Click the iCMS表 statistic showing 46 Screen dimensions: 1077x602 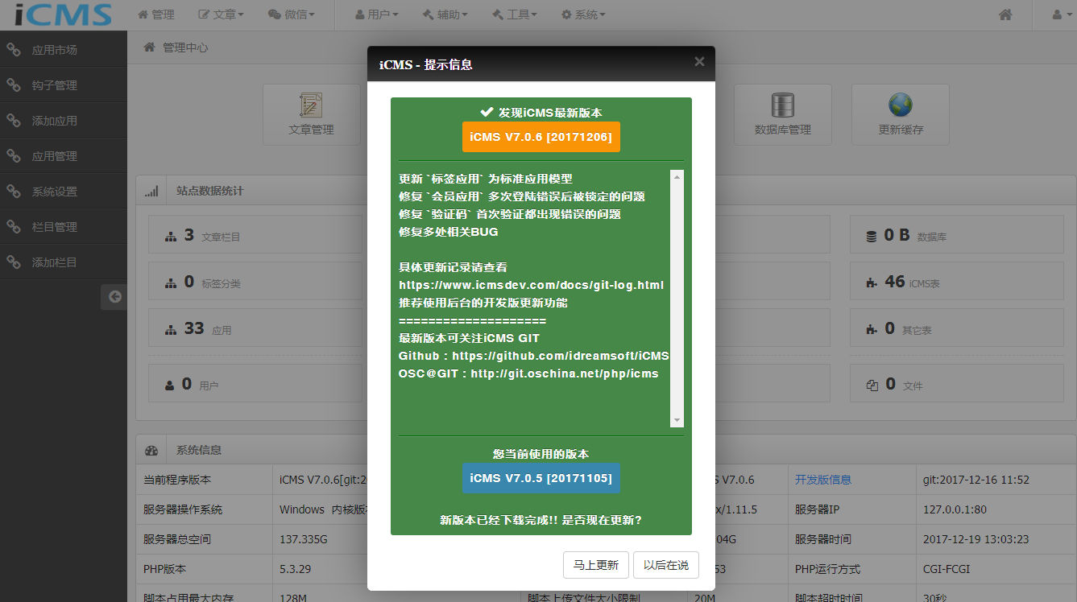(956, 282)
